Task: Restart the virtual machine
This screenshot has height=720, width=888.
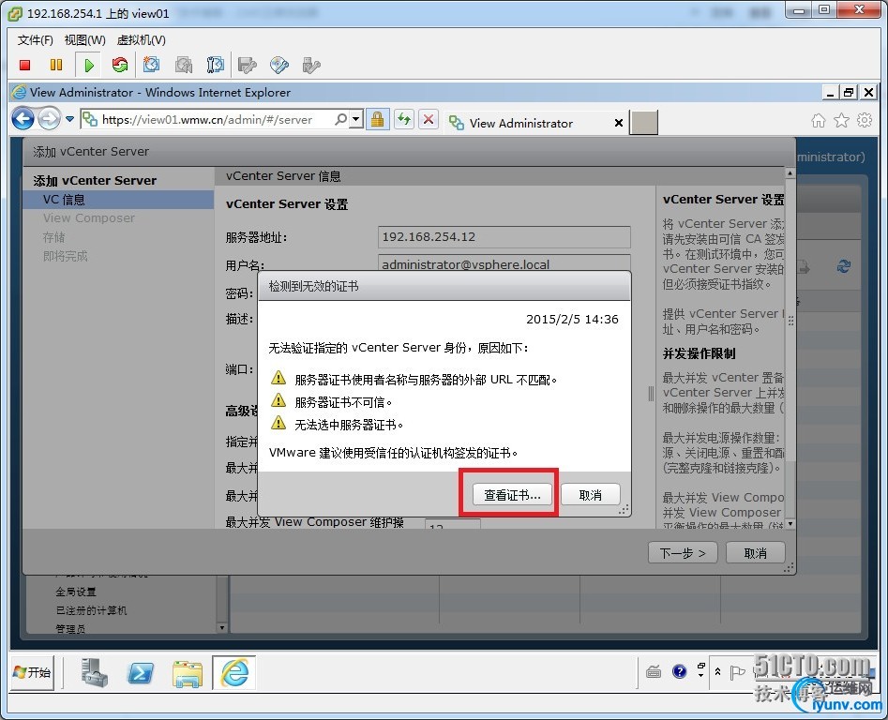Action: pyautogui.click(x=119, y=65)
